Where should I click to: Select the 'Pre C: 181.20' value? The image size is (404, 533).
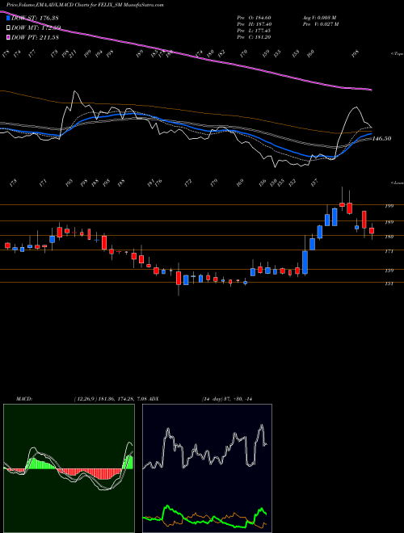coord(254,37)
